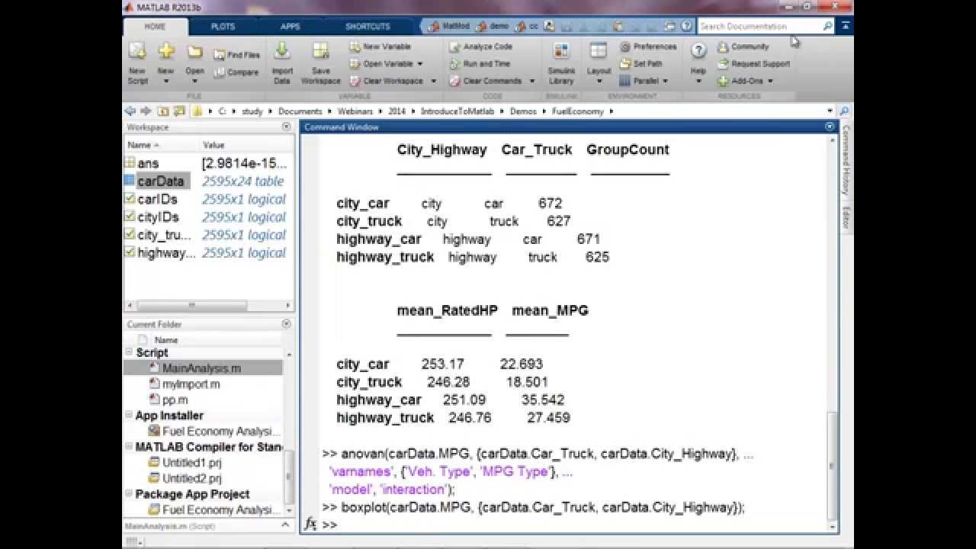976x549 pixels.
Task: Click the search magnifier in Search Documentation
Action: tap(828, 26)
